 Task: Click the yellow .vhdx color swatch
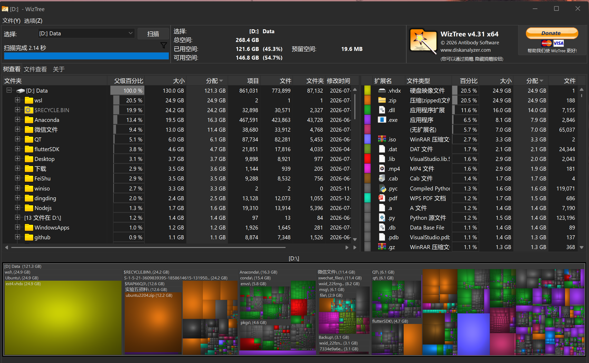coord(368,90)
